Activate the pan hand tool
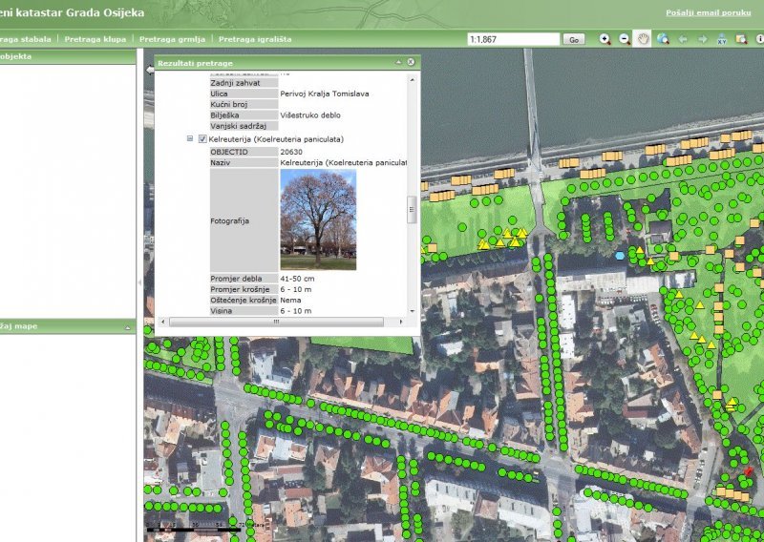764x542 pixels. tap(643, 39)
